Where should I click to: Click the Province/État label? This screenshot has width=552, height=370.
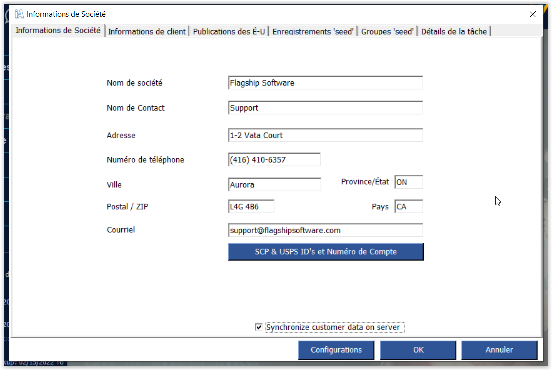pyautogui.click(x=365, y=182)
